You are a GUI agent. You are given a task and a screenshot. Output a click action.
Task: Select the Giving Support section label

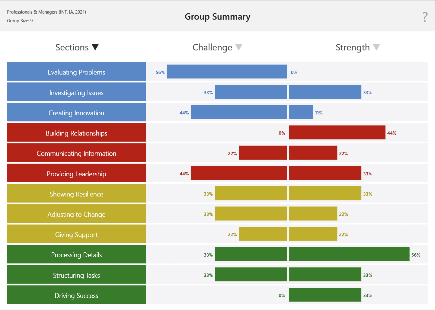(x=76, y=234)
